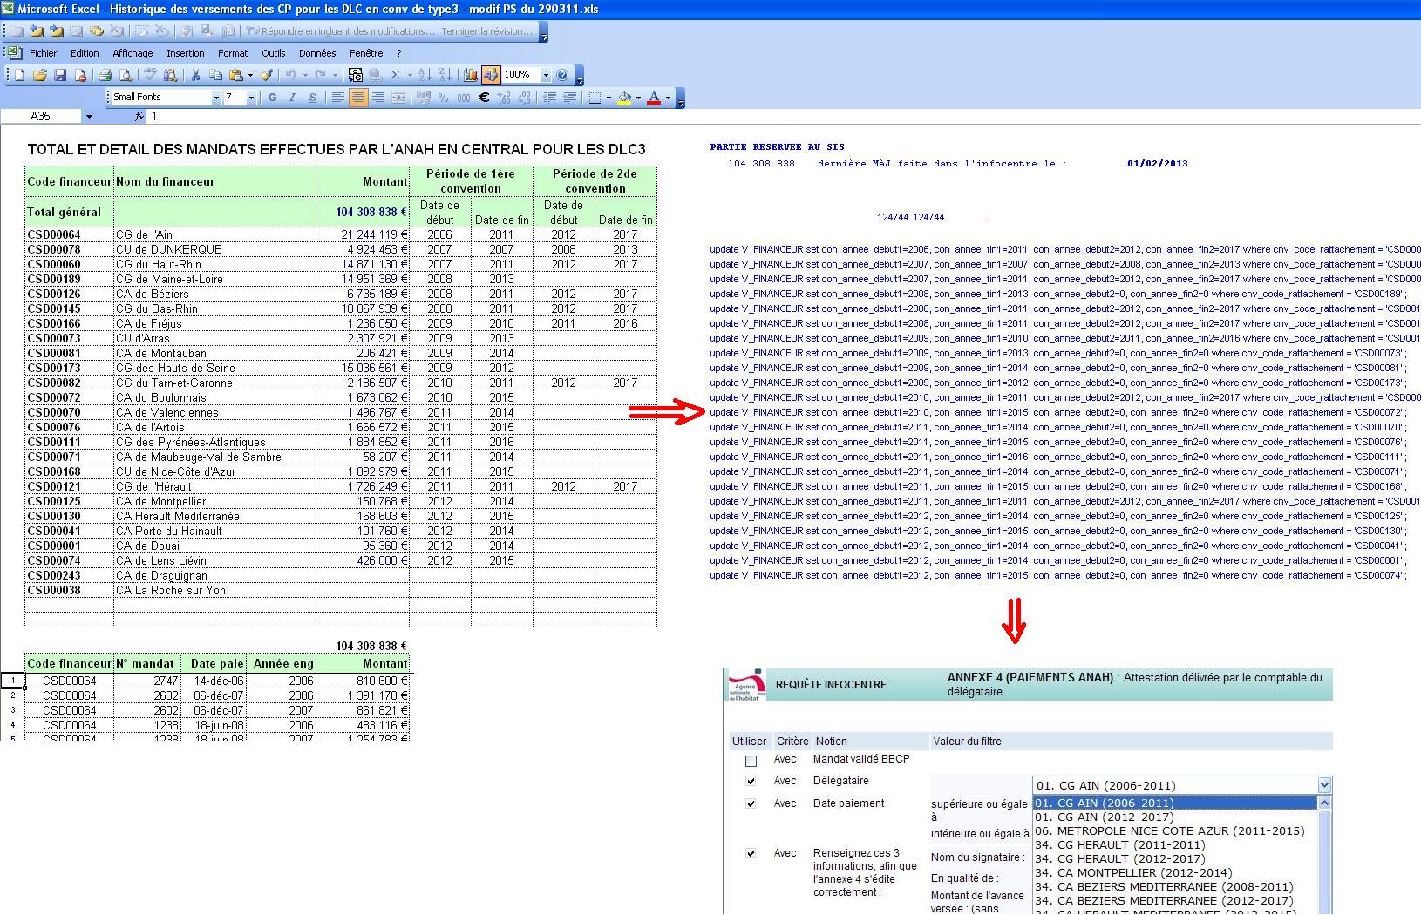The height and width of the screenshot is (915, 1421).
Task: Open the Fichier menu
Action: pos(43,53)
